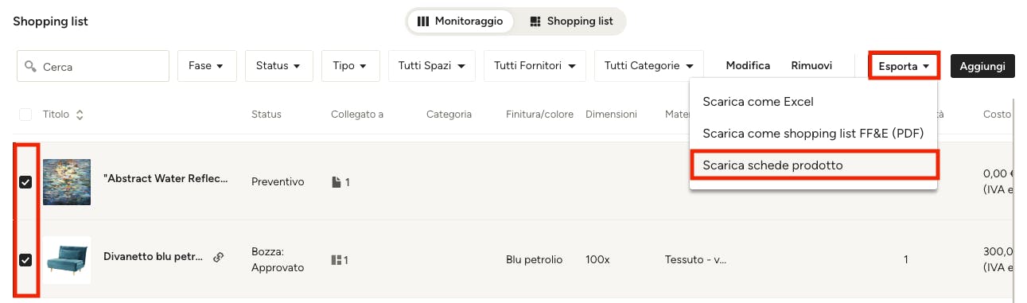Screen dimensions: 1027x303
Task: Click the Rimuovi button
Action: click(x=811, y=66)
